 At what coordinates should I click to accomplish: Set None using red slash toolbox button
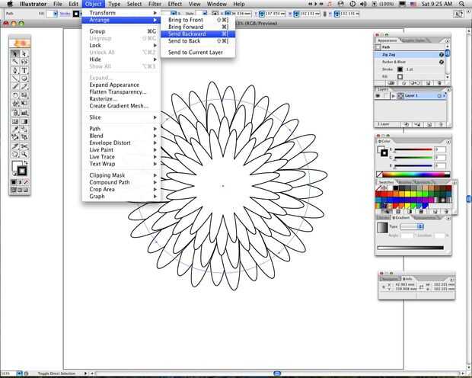tap(26, 182)
